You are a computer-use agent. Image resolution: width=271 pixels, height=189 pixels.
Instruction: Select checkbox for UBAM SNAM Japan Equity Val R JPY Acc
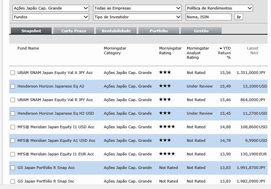point(13,100)
